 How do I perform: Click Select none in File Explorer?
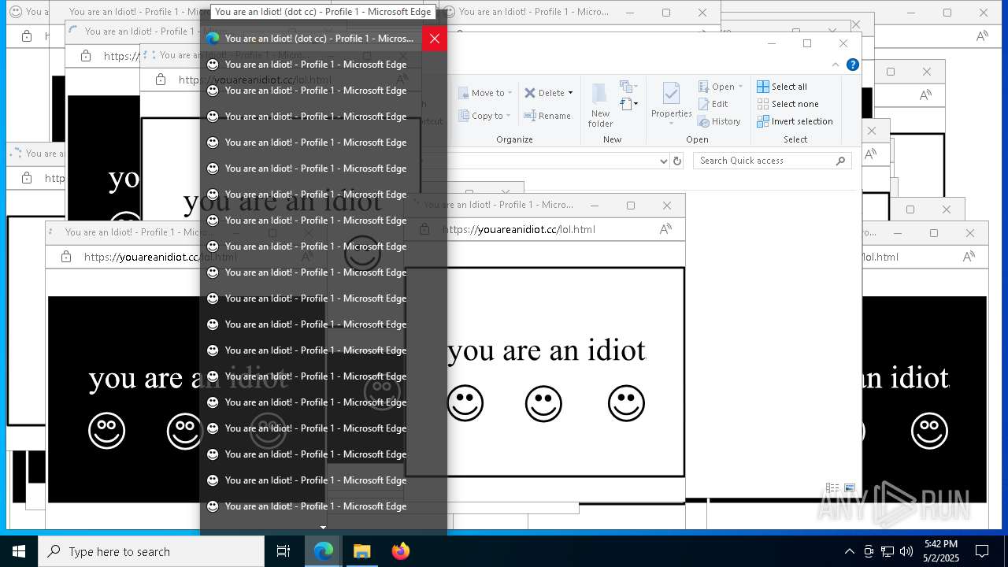[787, 104]
